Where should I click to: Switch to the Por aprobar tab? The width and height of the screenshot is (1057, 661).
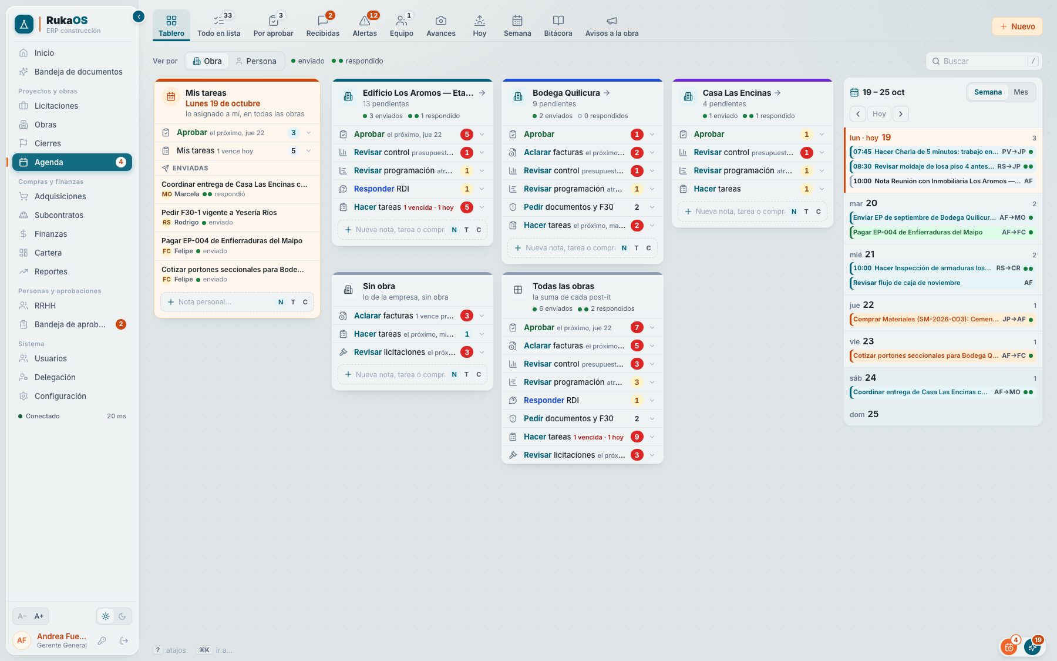(x=273, y=25)
